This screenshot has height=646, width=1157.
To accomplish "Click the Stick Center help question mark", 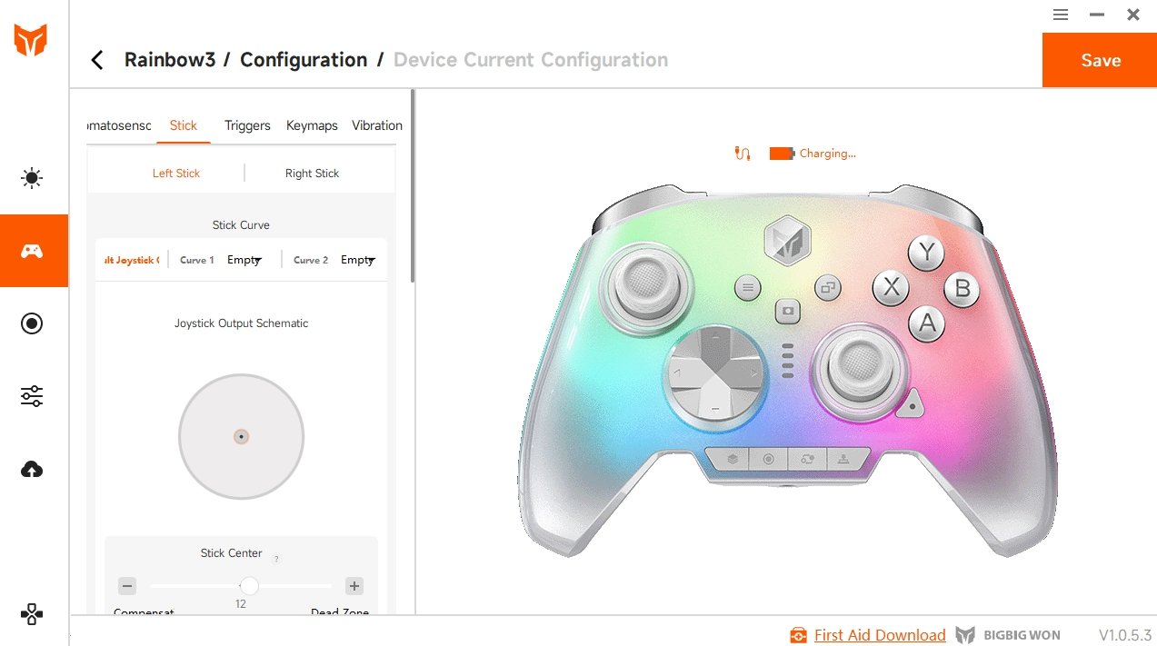I will pos(276,559).
